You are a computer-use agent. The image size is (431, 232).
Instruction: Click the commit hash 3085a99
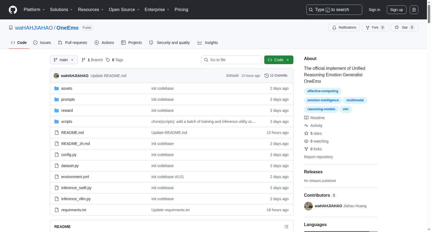tap(232, 76)
